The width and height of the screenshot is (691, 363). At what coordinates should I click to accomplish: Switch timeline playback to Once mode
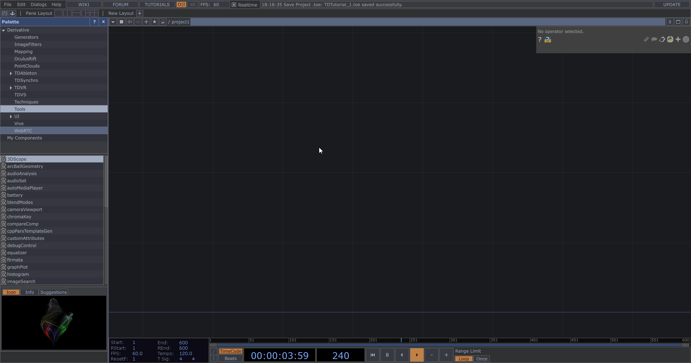point(482,359)
